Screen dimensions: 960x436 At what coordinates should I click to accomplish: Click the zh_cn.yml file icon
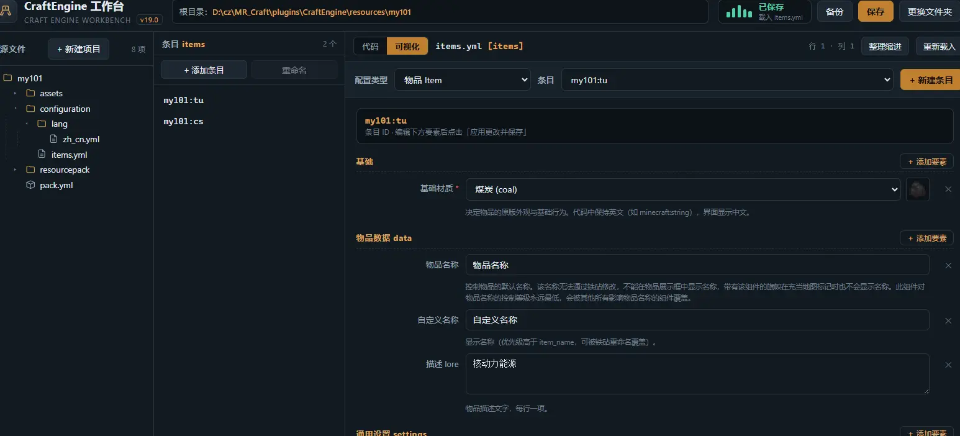[53, 139]
